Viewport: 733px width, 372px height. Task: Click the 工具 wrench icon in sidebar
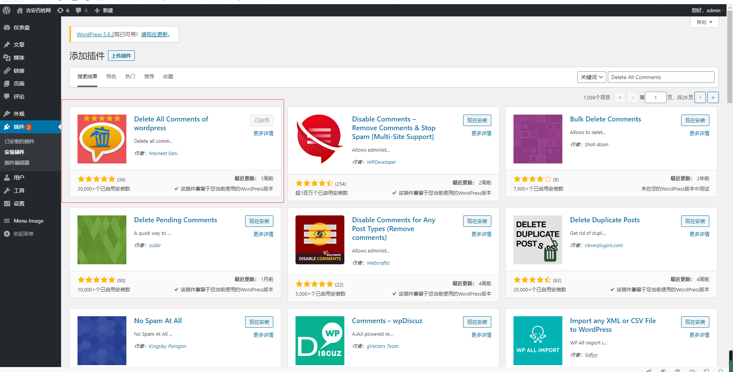click(x=7, y=191)
